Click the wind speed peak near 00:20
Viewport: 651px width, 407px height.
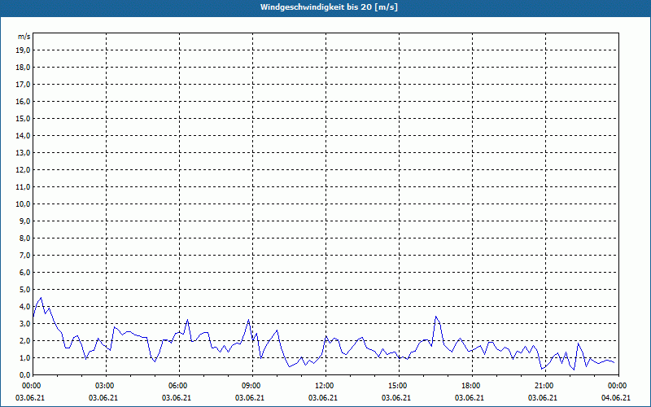(41, 298)
